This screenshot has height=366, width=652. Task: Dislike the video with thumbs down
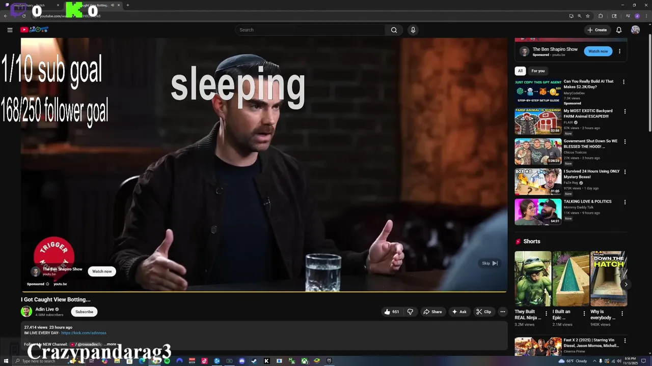[x=410, y=312]
